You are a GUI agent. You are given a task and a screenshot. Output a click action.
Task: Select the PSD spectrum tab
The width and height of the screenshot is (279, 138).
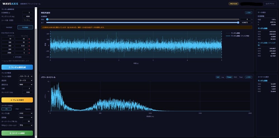coord(17,109)
